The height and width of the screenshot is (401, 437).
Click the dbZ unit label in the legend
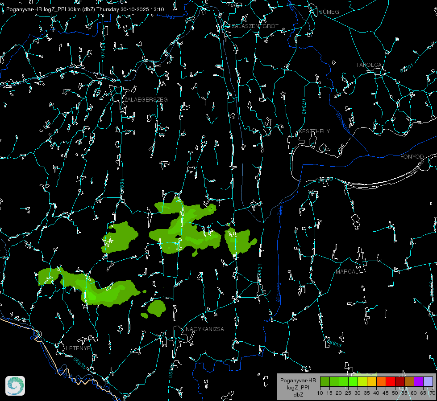tap(298, 395)
